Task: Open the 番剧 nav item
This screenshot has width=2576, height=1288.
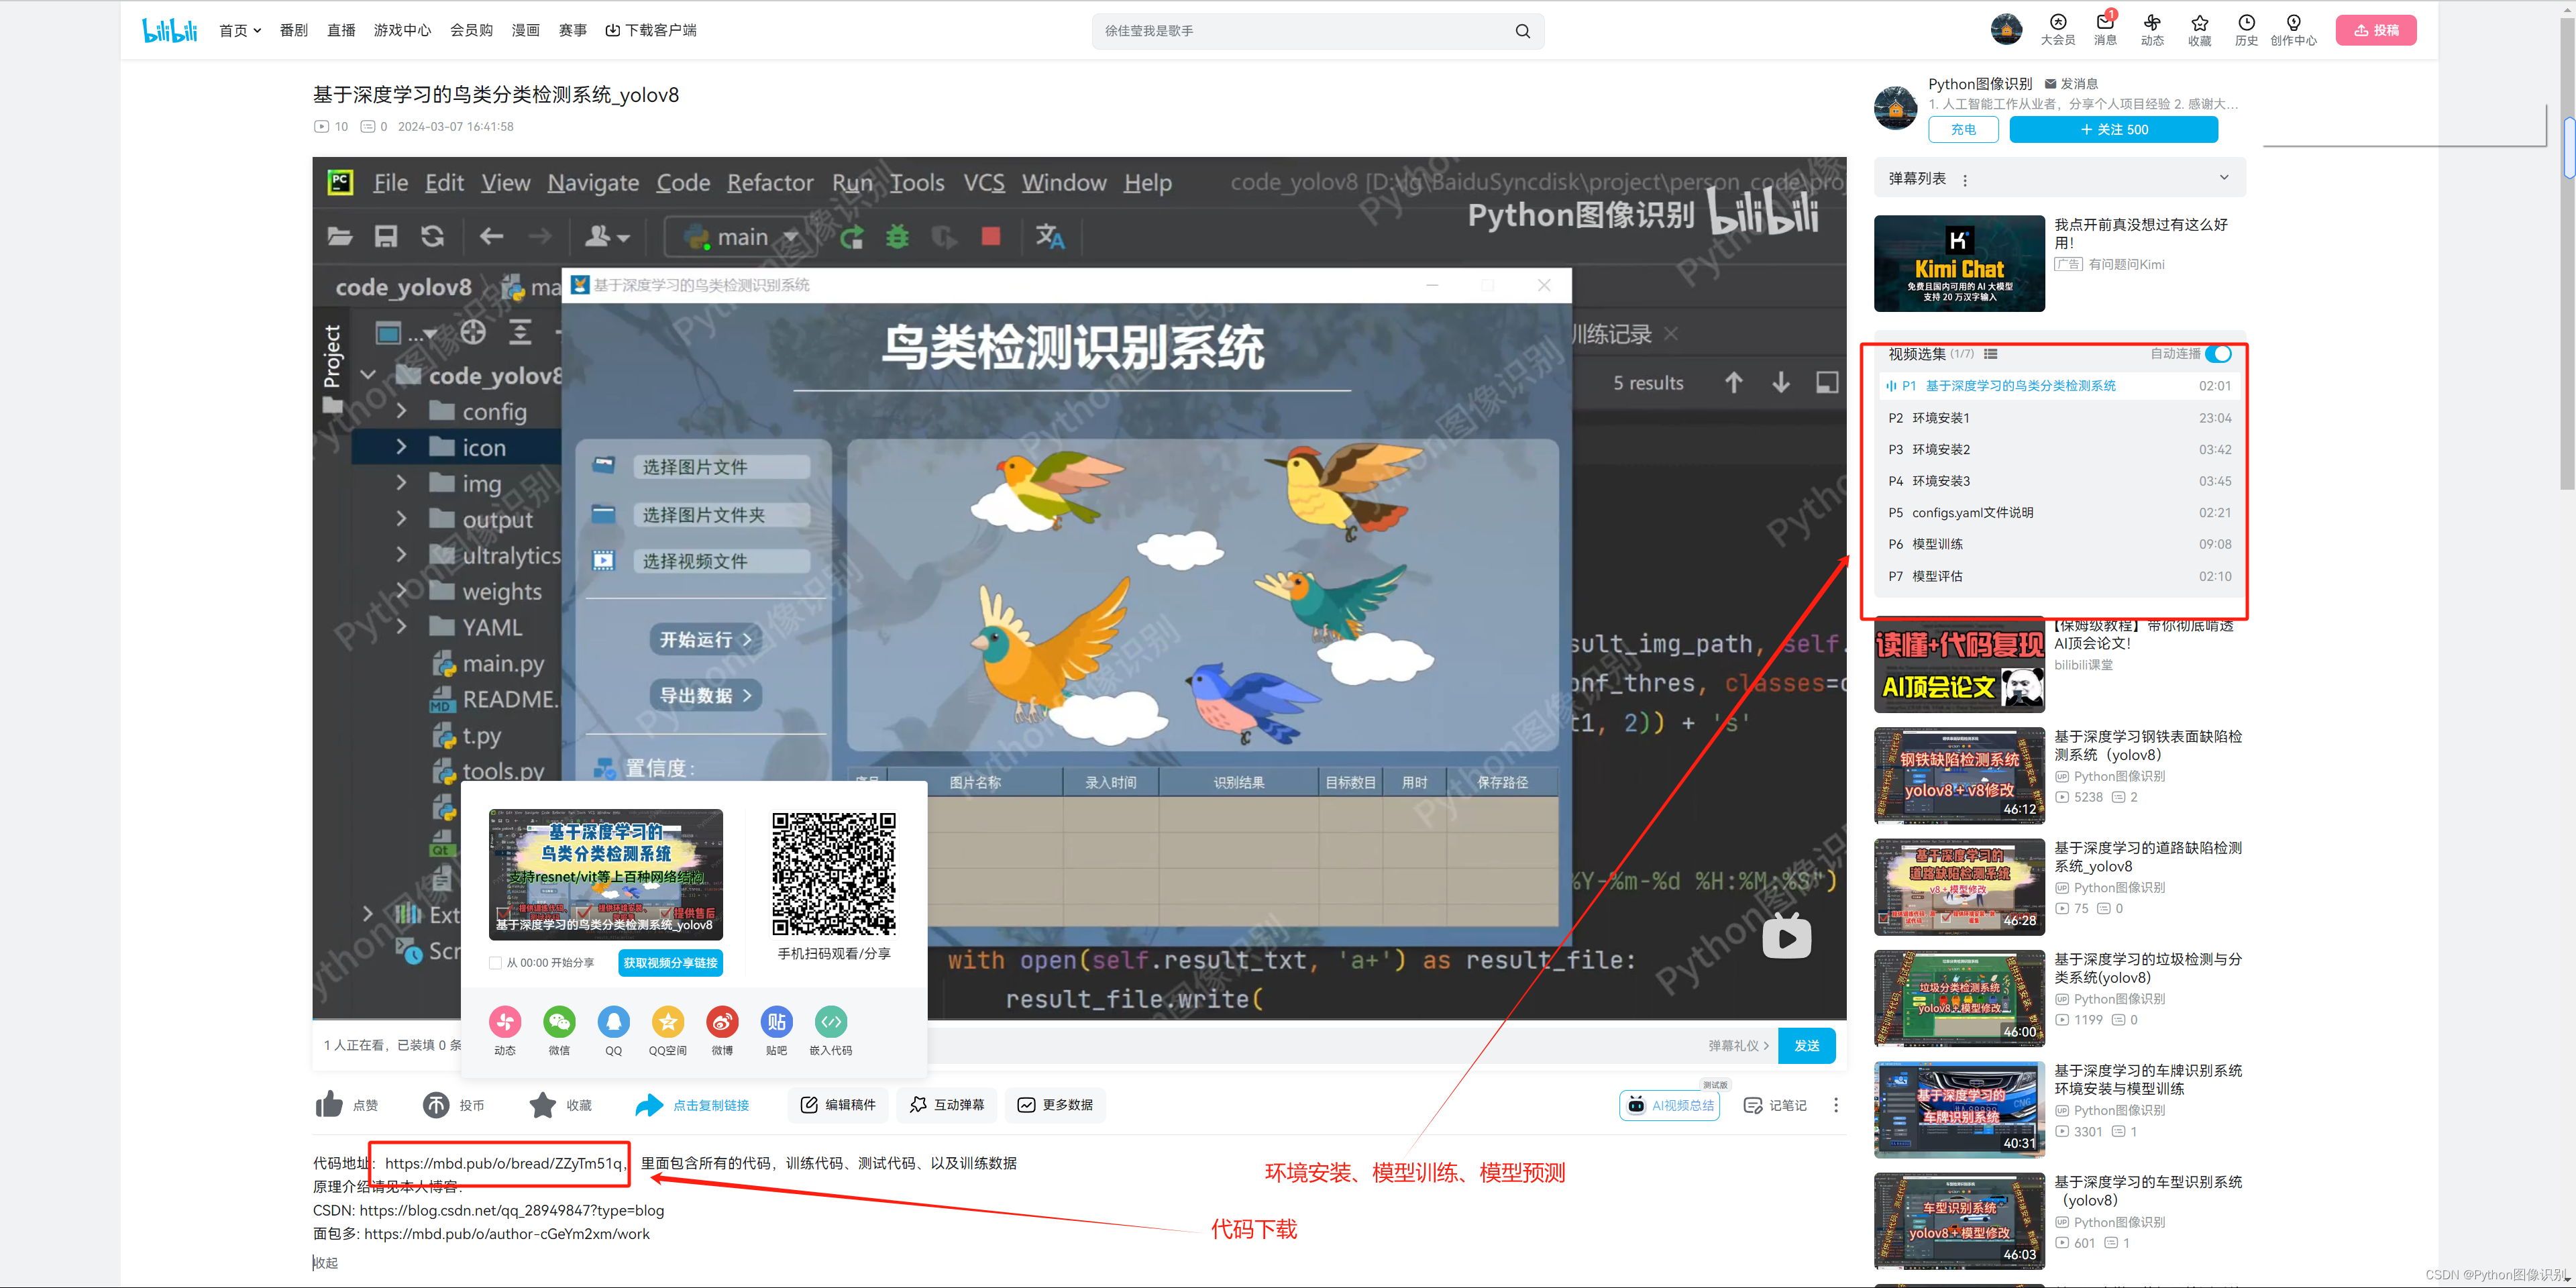Action: tap(293, 30)
